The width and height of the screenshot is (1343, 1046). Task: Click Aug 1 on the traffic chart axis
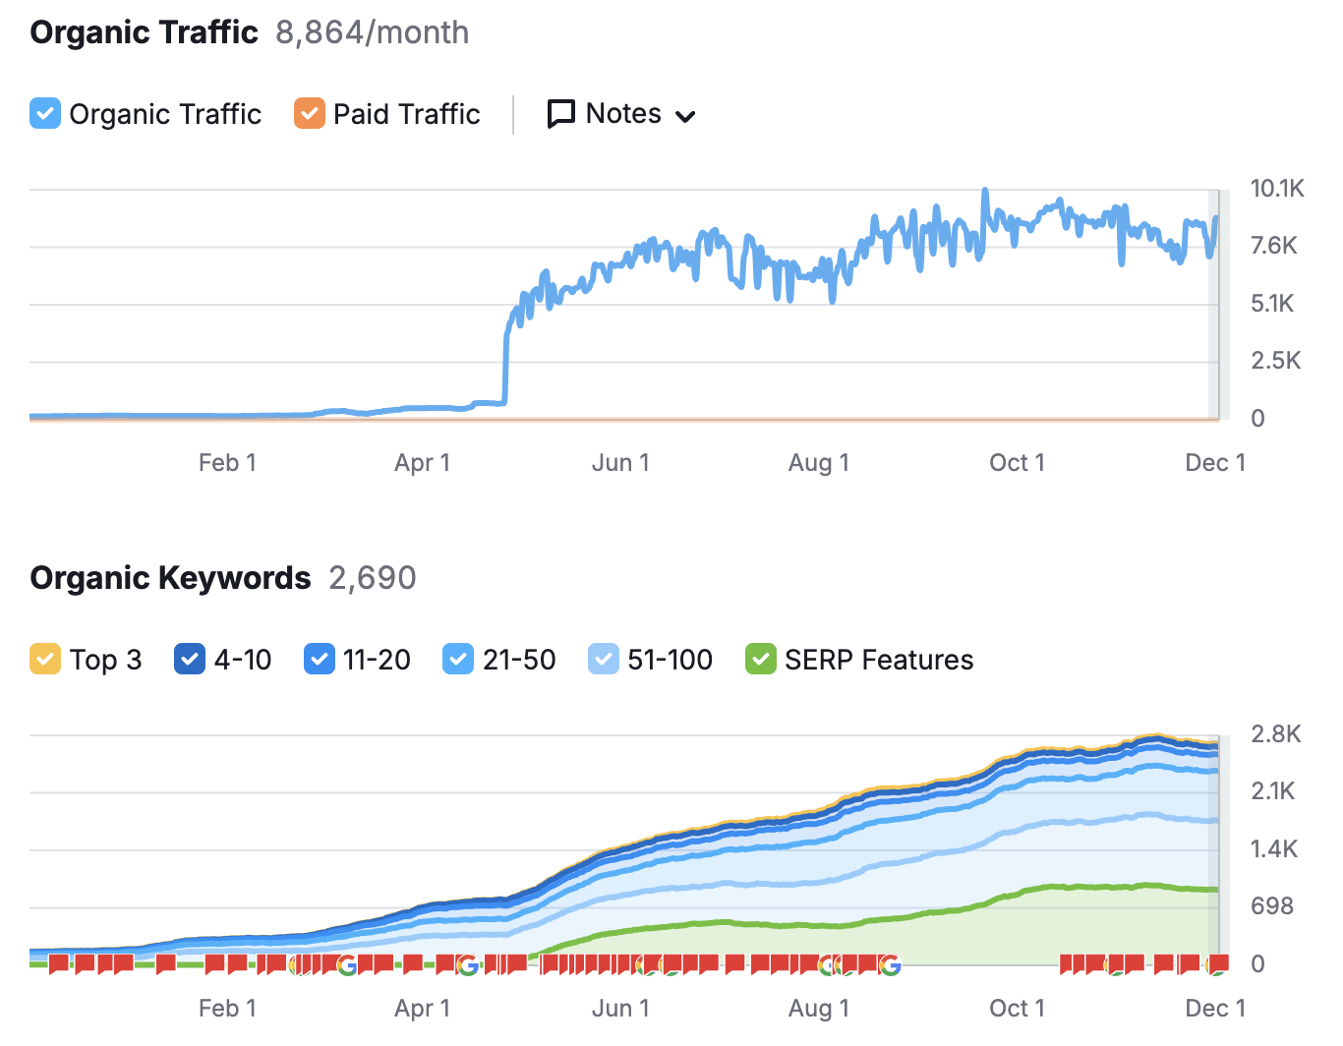pyautogui.click(x=819, y=463)
